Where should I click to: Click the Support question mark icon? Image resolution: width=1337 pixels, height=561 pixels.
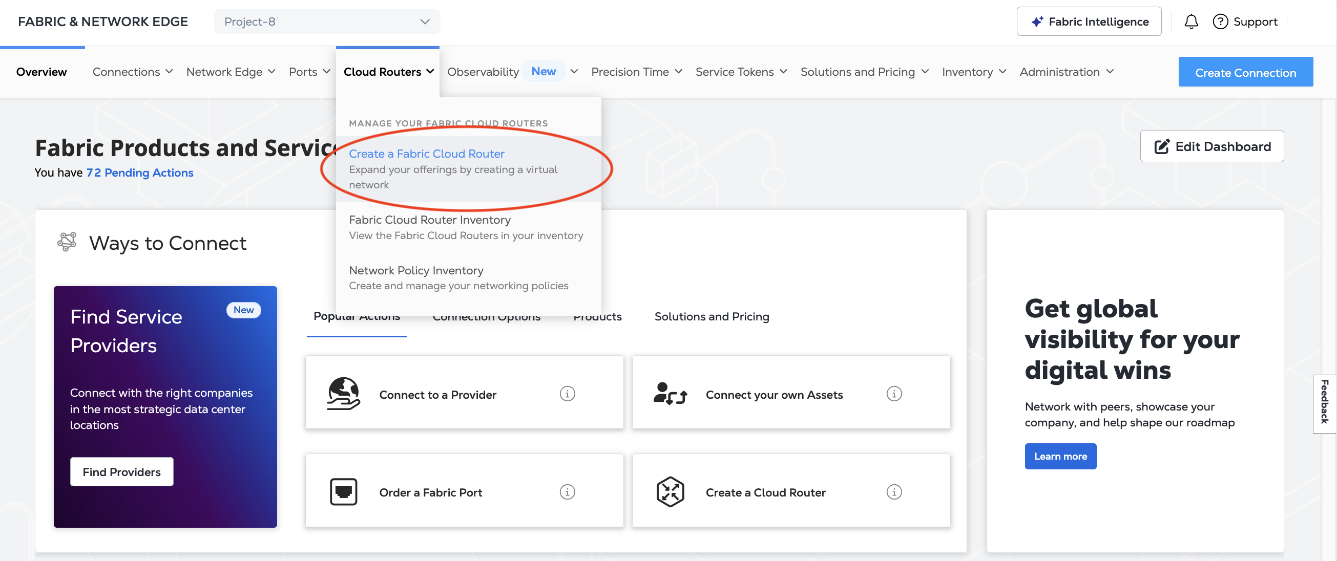(1220, 22)
